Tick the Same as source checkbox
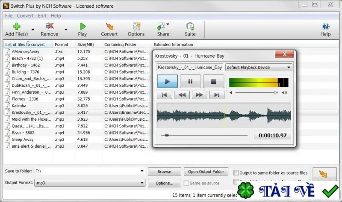The image size is (342, 202). click(x=186, y=183)
